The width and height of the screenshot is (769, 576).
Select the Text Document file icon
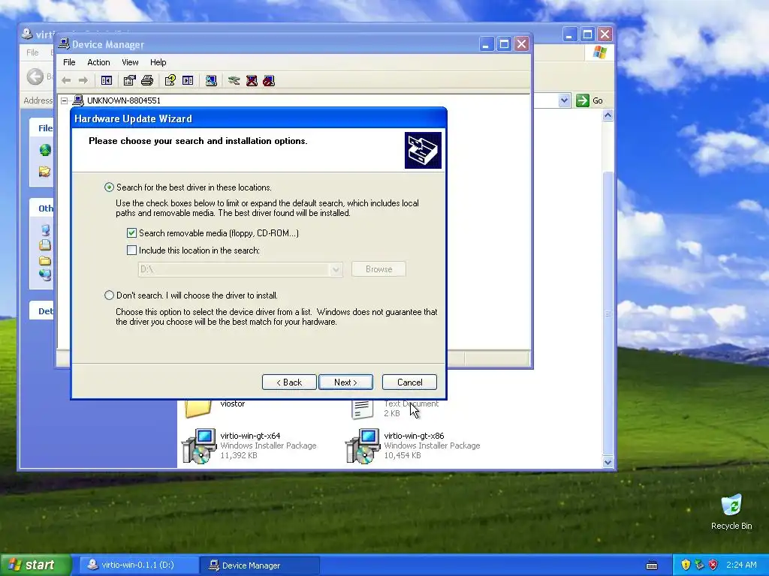363,409
